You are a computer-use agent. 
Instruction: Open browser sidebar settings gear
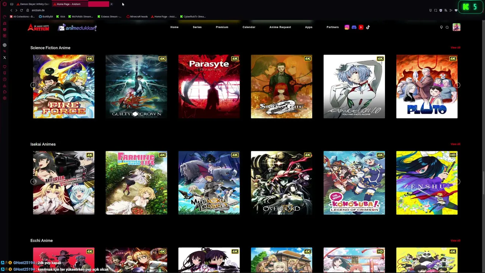5,98
